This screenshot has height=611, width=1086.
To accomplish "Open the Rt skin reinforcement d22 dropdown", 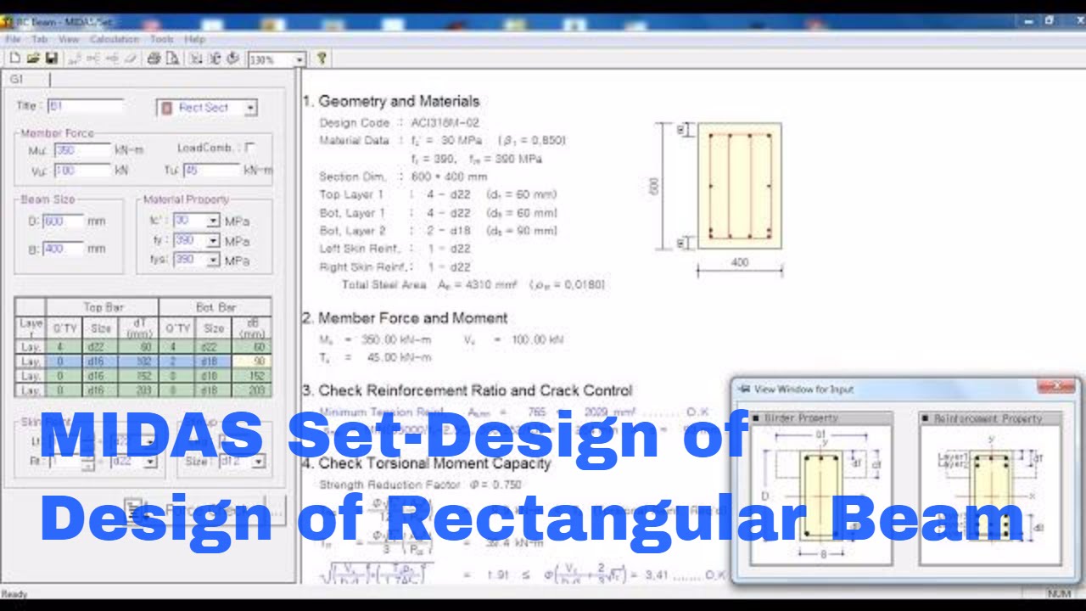I will pyautogui.click(x=150, y=462).
